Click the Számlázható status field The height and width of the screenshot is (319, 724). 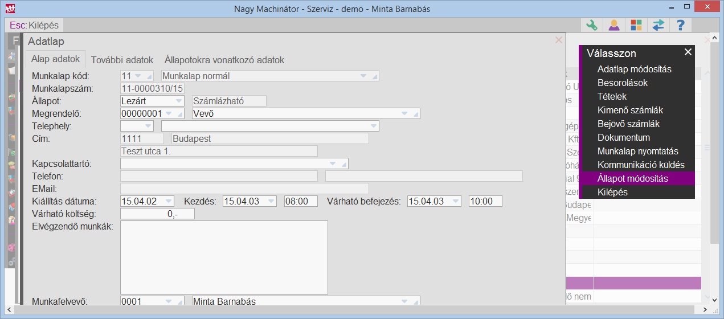[230, 101]
